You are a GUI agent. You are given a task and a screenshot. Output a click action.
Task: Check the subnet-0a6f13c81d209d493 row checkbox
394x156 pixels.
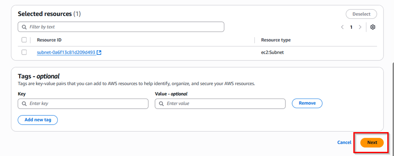[24, 52]
